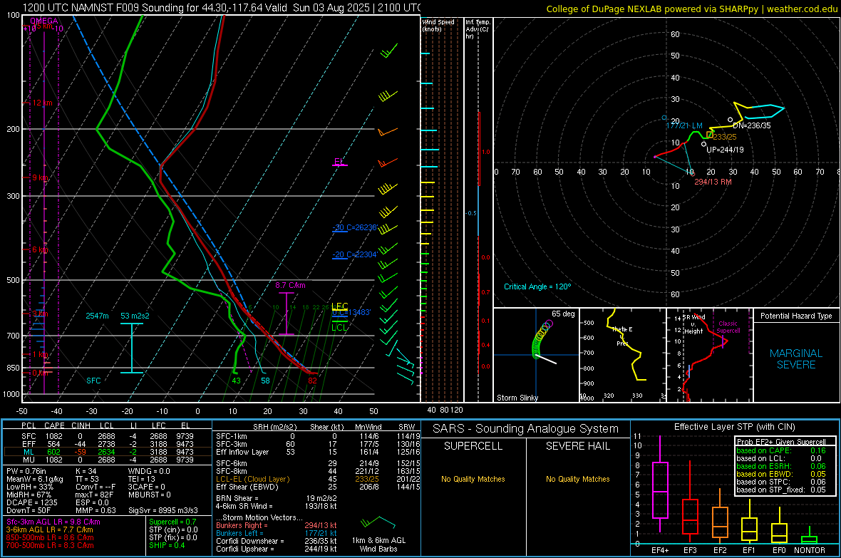Click the cyan SFC label on the skew-T
This screenshot has width=841, height=558.
[93, 381]
